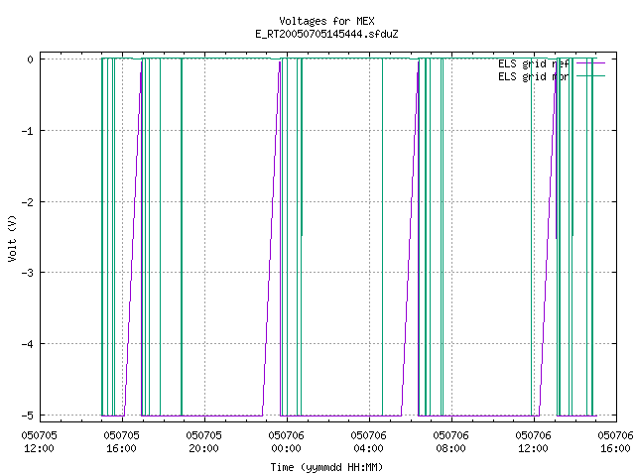635x476 pixels.
Task: Click the 050706 08:00 x-axis tick label
Action: pos(450,442)
